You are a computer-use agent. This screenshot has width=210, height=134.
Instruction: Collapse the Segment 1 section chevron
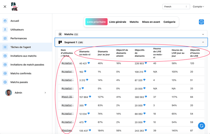point(203,42)
